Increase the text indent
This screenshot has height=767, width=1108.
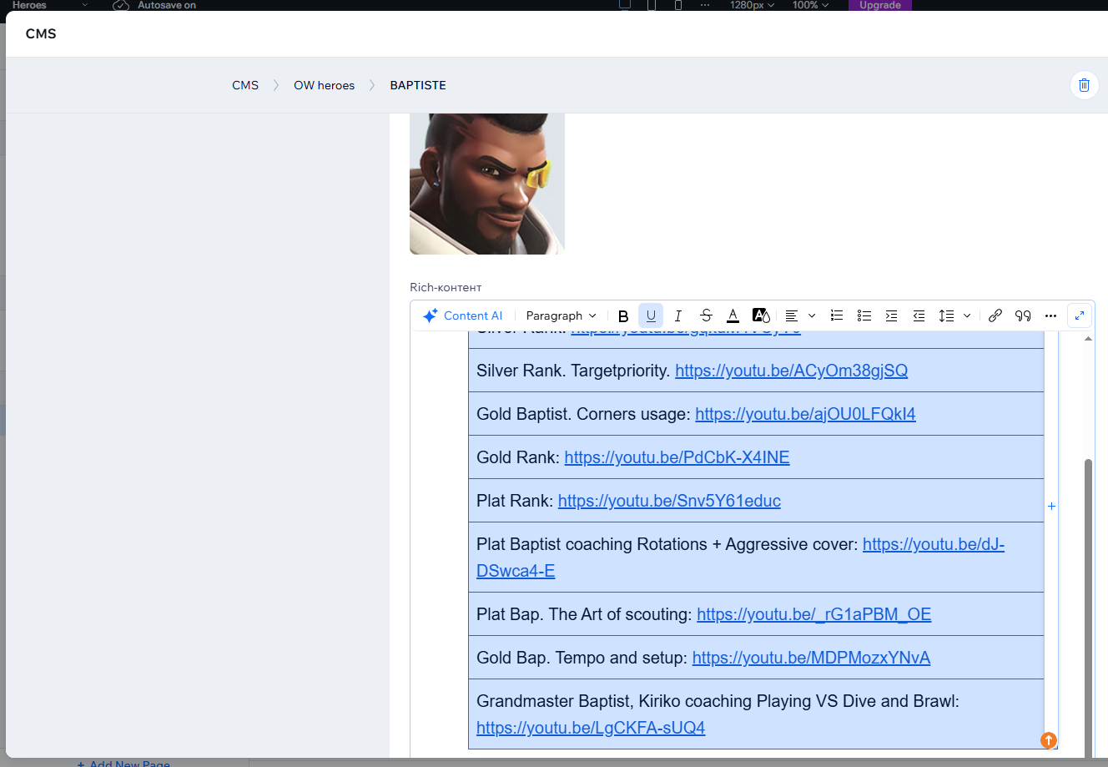[892, 315]
